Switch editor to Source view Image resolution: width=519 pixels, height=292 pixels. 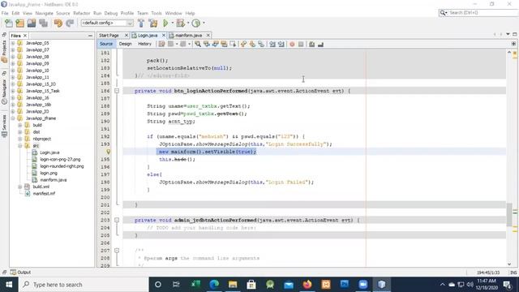(x=106, y=44)
